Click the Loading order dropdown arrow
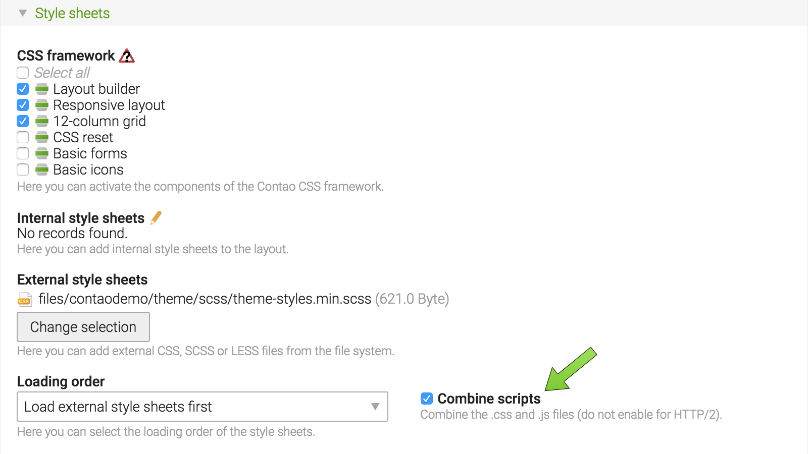The width and height of the screenshot is (808, 454). coord(375,407)
